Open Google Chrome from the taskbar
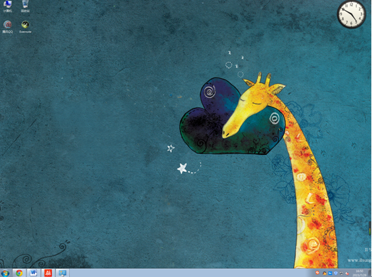The height and width of the screenshot is (277, 372). [x=20, y=273]
